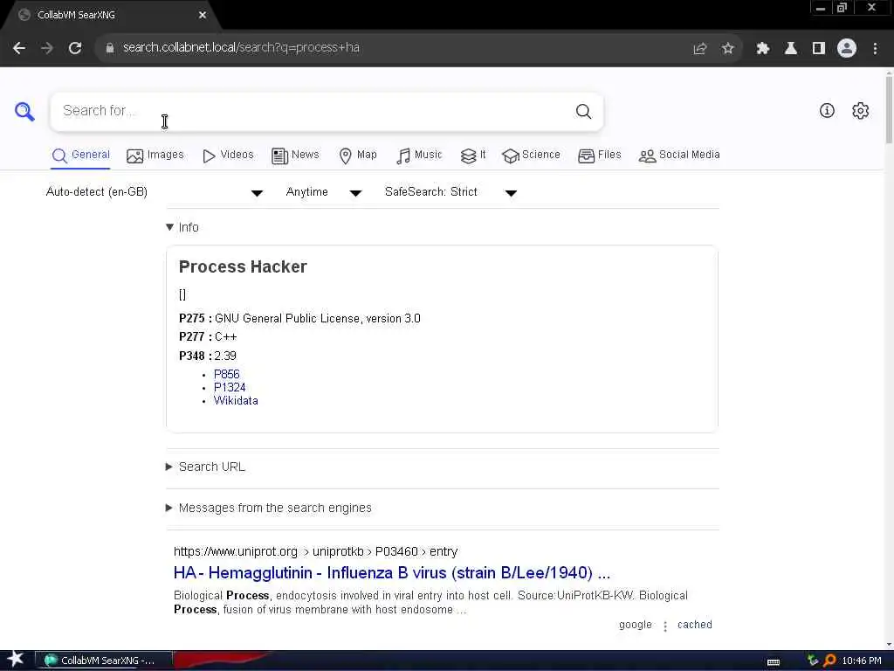Open the Auto-detect (en-GB) language dropdown
Screen dimensions: 894x671
pyautogui.click(x=154, y=192)
